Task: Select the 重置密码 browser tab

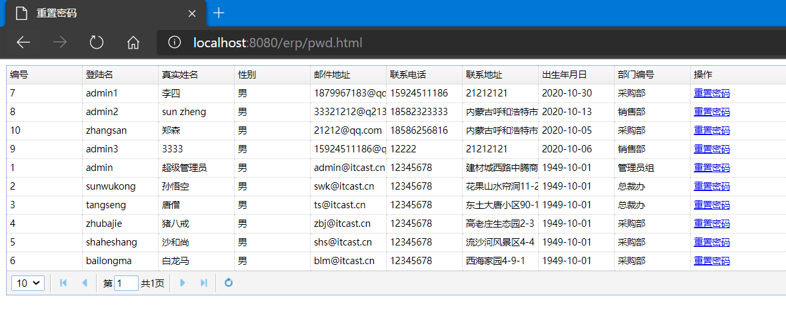Action: (x=105, y=13)
